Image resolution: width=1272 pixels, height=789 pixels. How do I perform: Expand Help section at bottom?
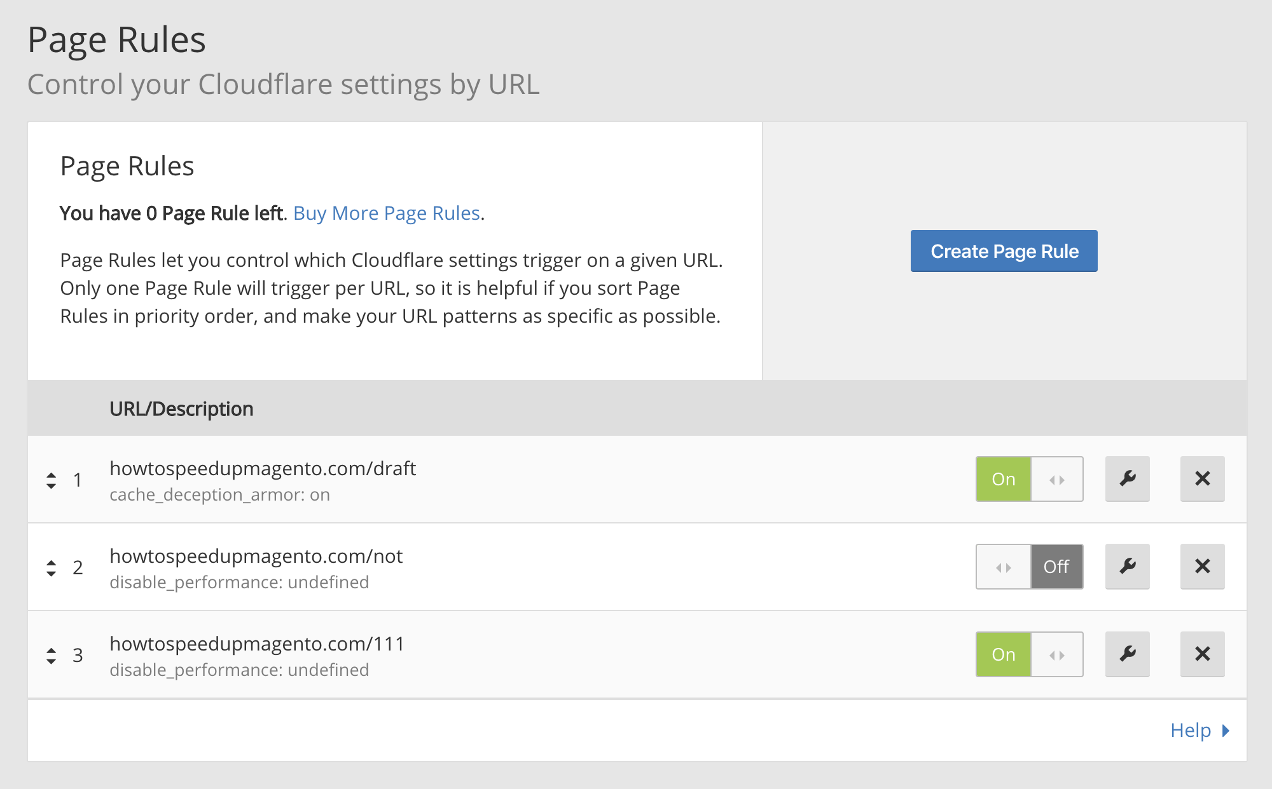1191,731
